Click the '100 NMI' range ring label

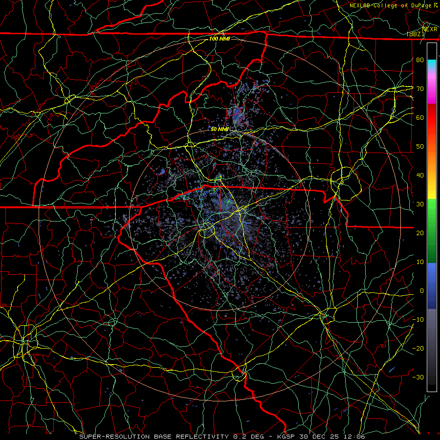point(220,39)
